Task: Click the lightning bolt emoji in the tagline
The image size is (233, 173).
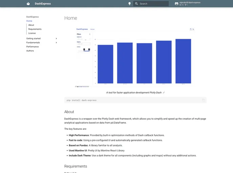Action: 164,93
